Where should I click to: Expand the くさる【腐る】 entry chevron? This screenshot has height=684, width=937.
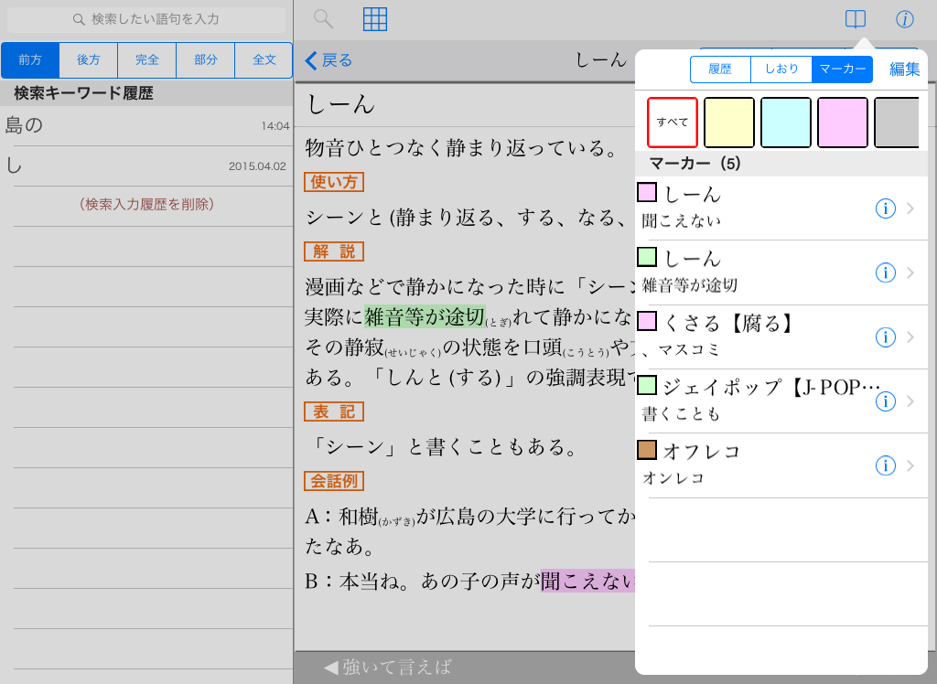click(x=910, y=337)
